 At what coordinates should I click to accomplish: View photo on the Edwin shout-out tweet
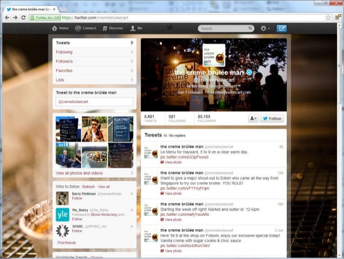171,194
